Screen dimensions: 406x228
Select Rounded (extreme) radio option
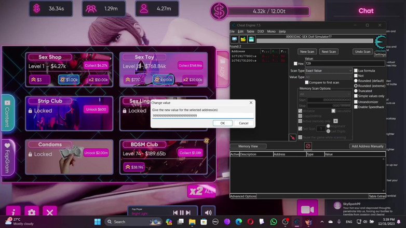tap(356, 85)
